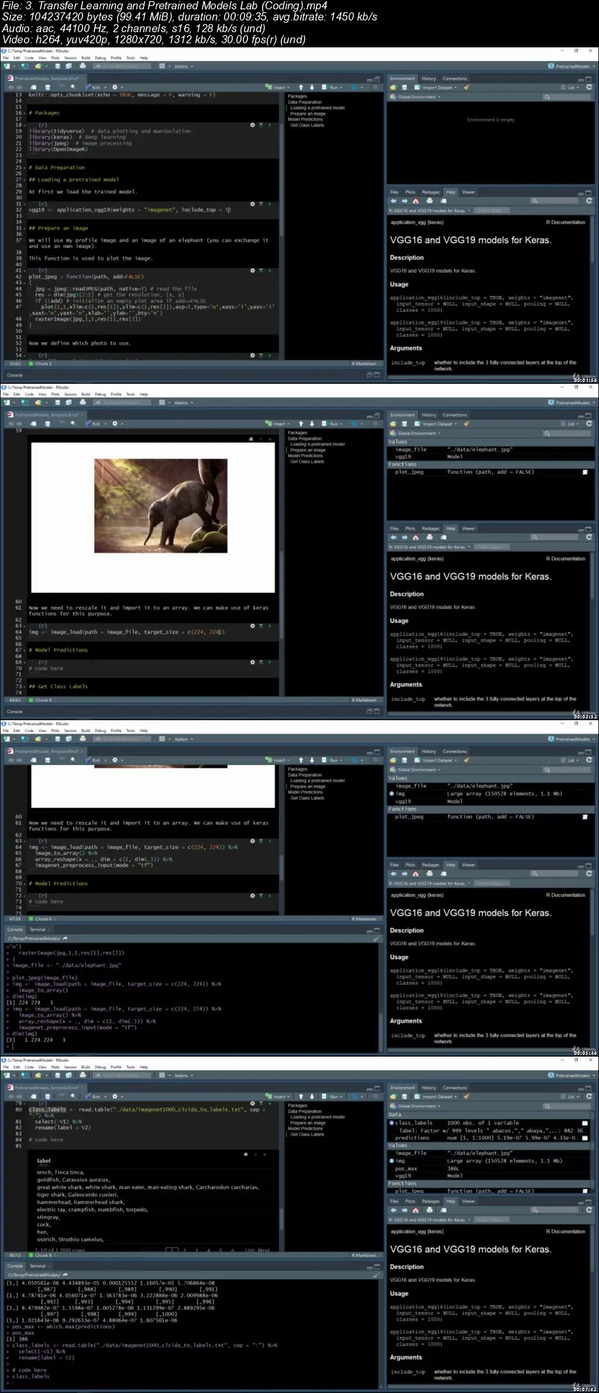Click save workspace icon in 00:07:42 frame

[404, 1096]
